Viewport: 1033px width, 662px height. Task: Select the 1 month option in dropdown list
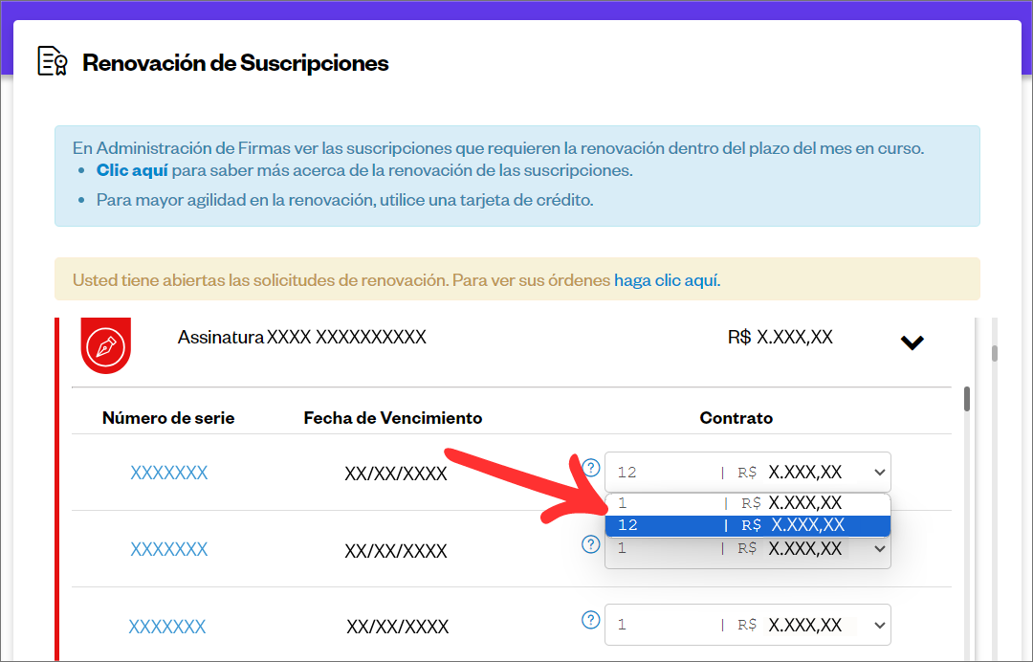click(x=748, y=503)
